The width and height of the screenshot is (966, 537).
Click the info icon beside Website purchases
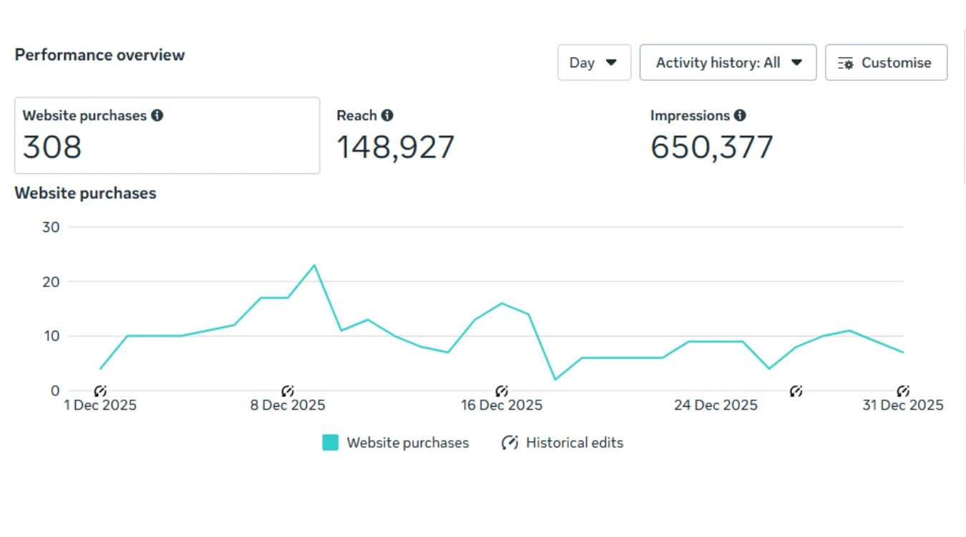click(x=157, y=115)
